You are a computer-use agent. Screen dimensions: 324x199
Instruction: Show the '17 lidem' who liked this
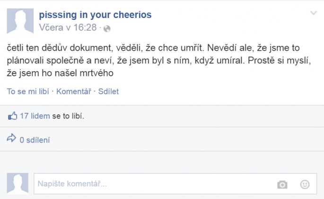[x=35, y=116]
